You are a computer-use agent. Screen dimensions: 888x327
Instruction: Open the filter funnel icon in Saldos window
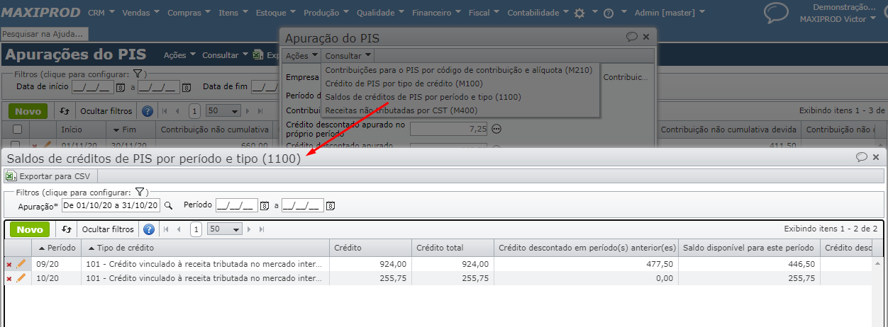tap(140, 192)
